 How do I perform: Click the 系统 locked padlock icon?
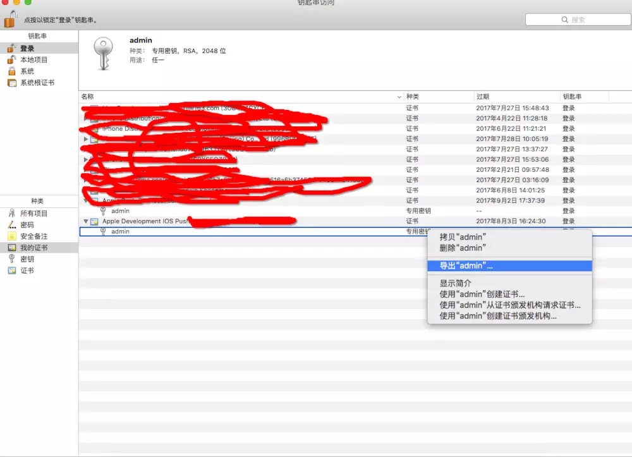click(12, 71)
